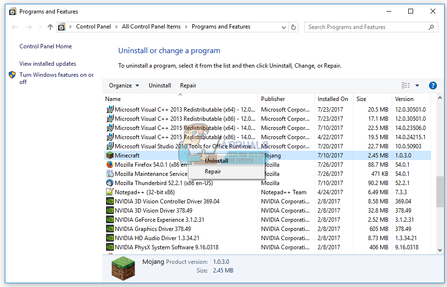Select the Mozilla Firefox icon
447x287 pixels.
110,164
